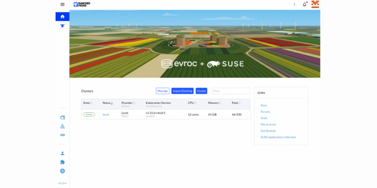Sort clusters by Provider column
The height and width of the screenshot is (188, 377).
pos(128,103)
